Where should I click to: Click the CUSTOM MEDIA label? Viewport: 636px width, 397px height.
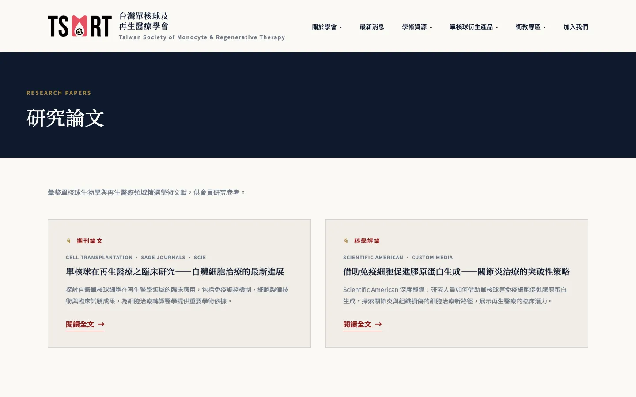(432, 258)
